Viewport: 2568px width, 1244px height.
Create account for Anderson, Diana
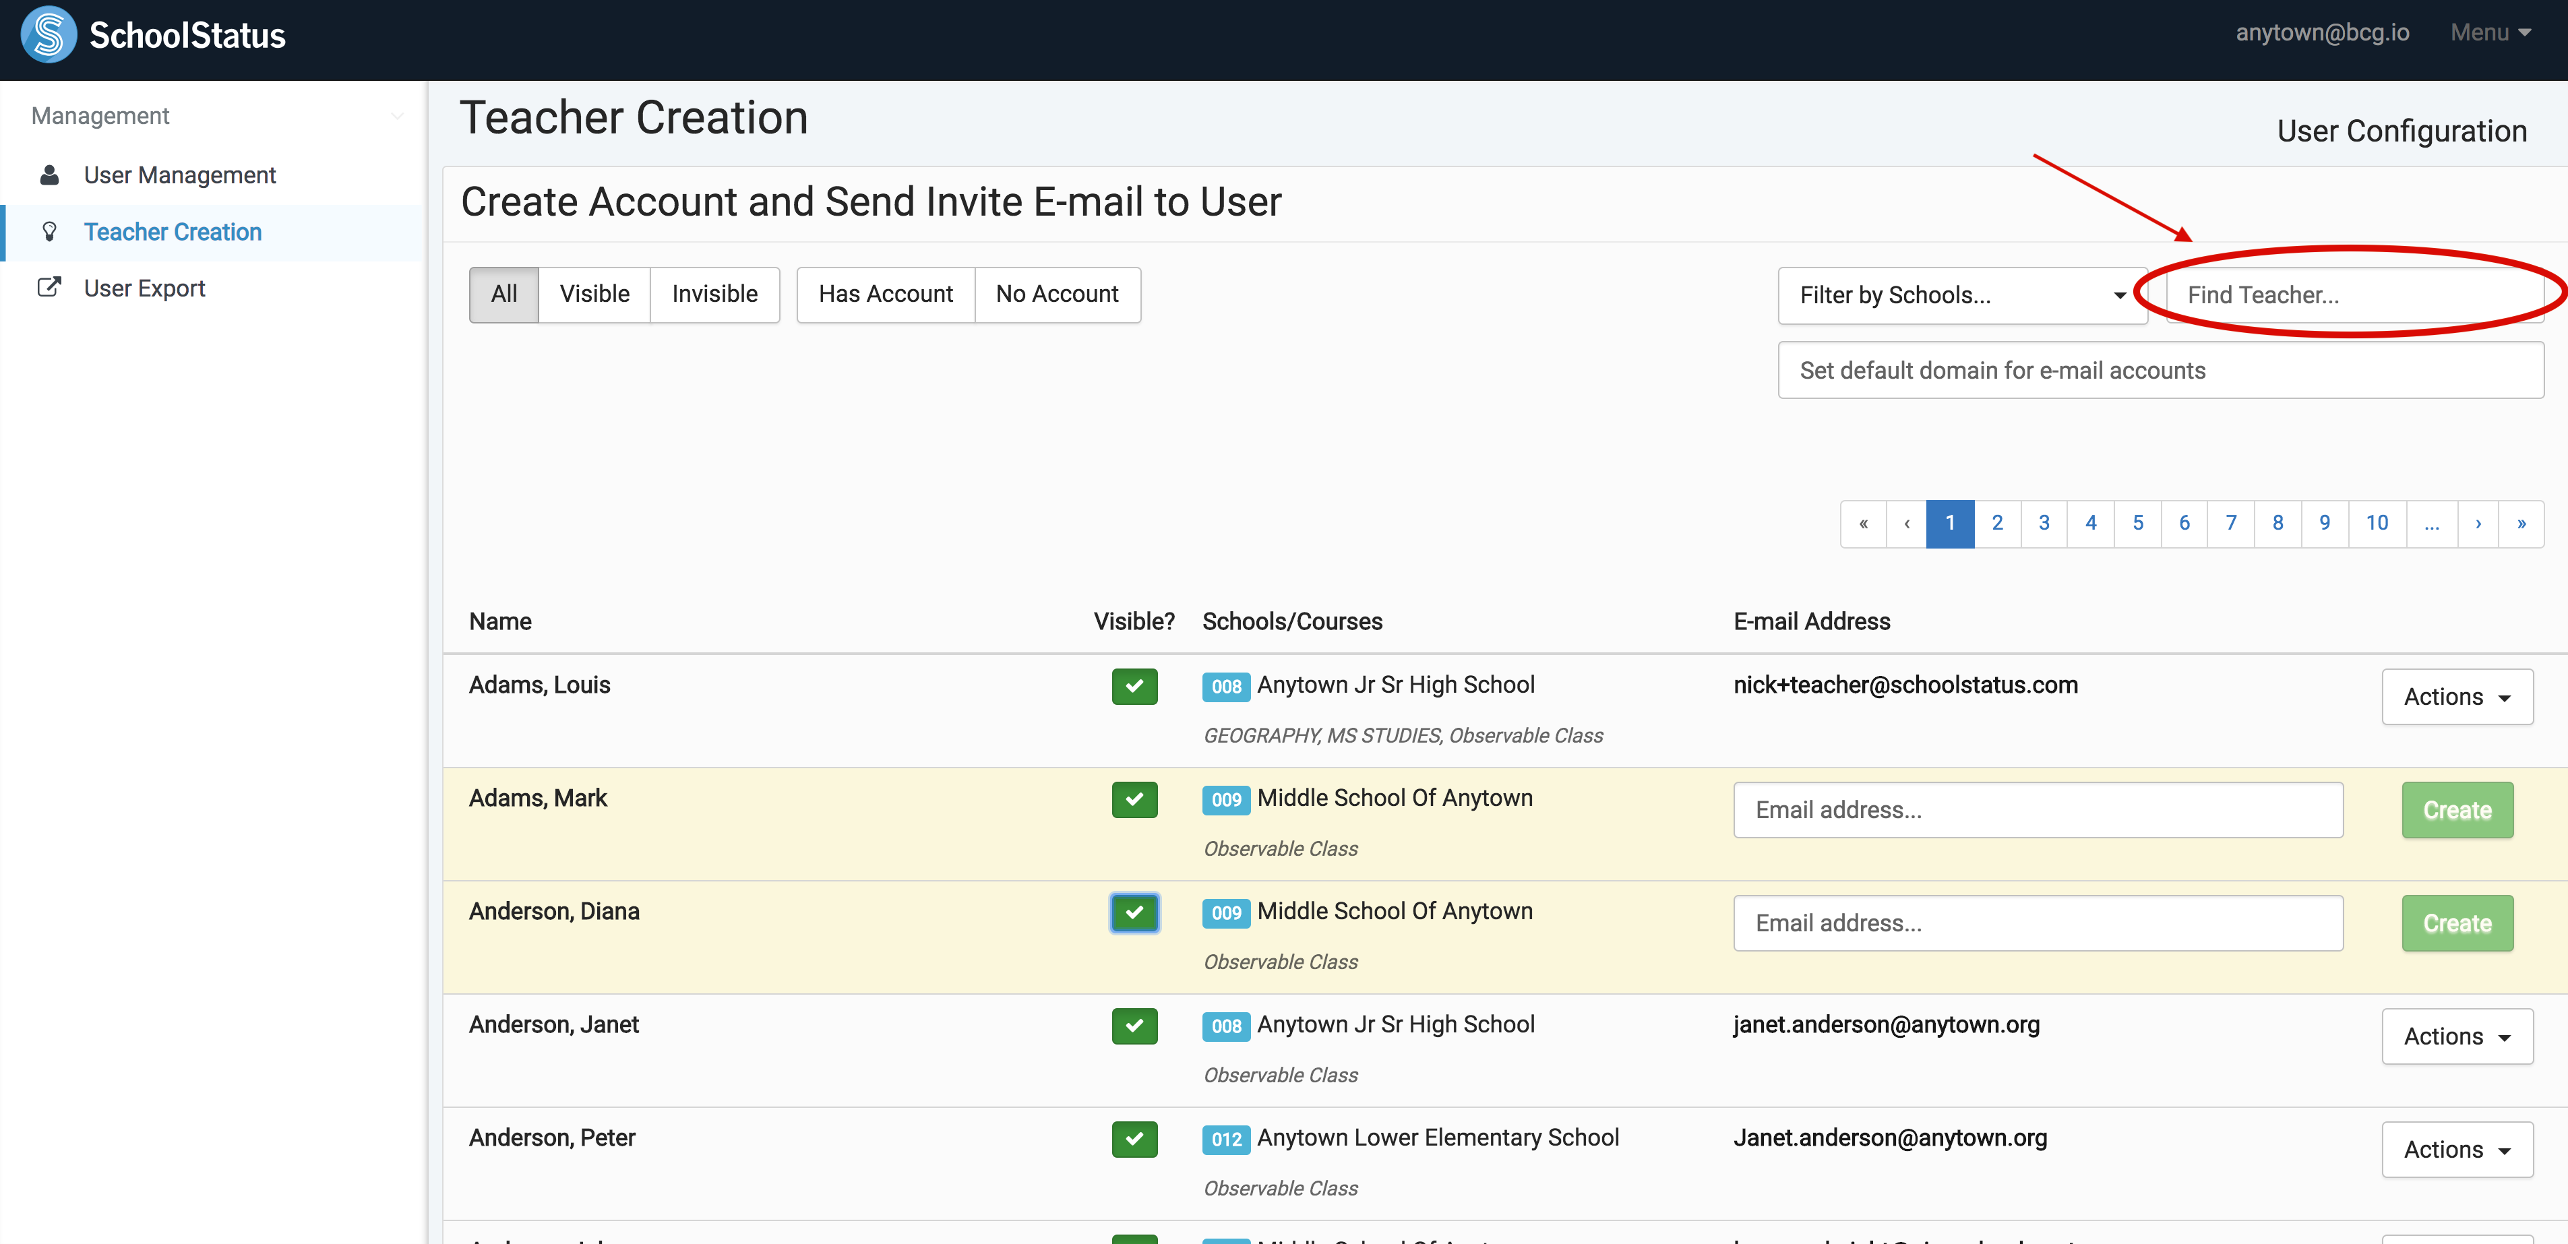point(2457,923)
